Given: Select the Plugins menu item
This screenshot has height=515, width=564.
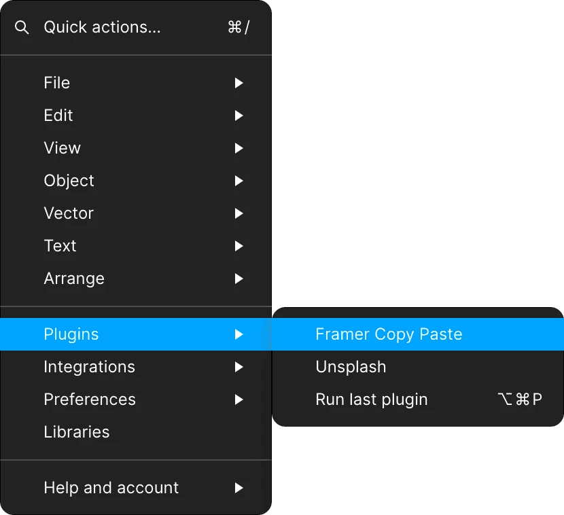Looking at the screenshot, I should point(136,334).
